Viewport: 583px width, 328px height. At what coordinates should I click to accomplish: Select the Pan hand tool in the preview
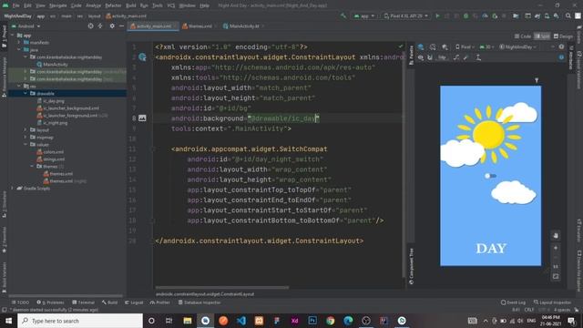point(556,235)
